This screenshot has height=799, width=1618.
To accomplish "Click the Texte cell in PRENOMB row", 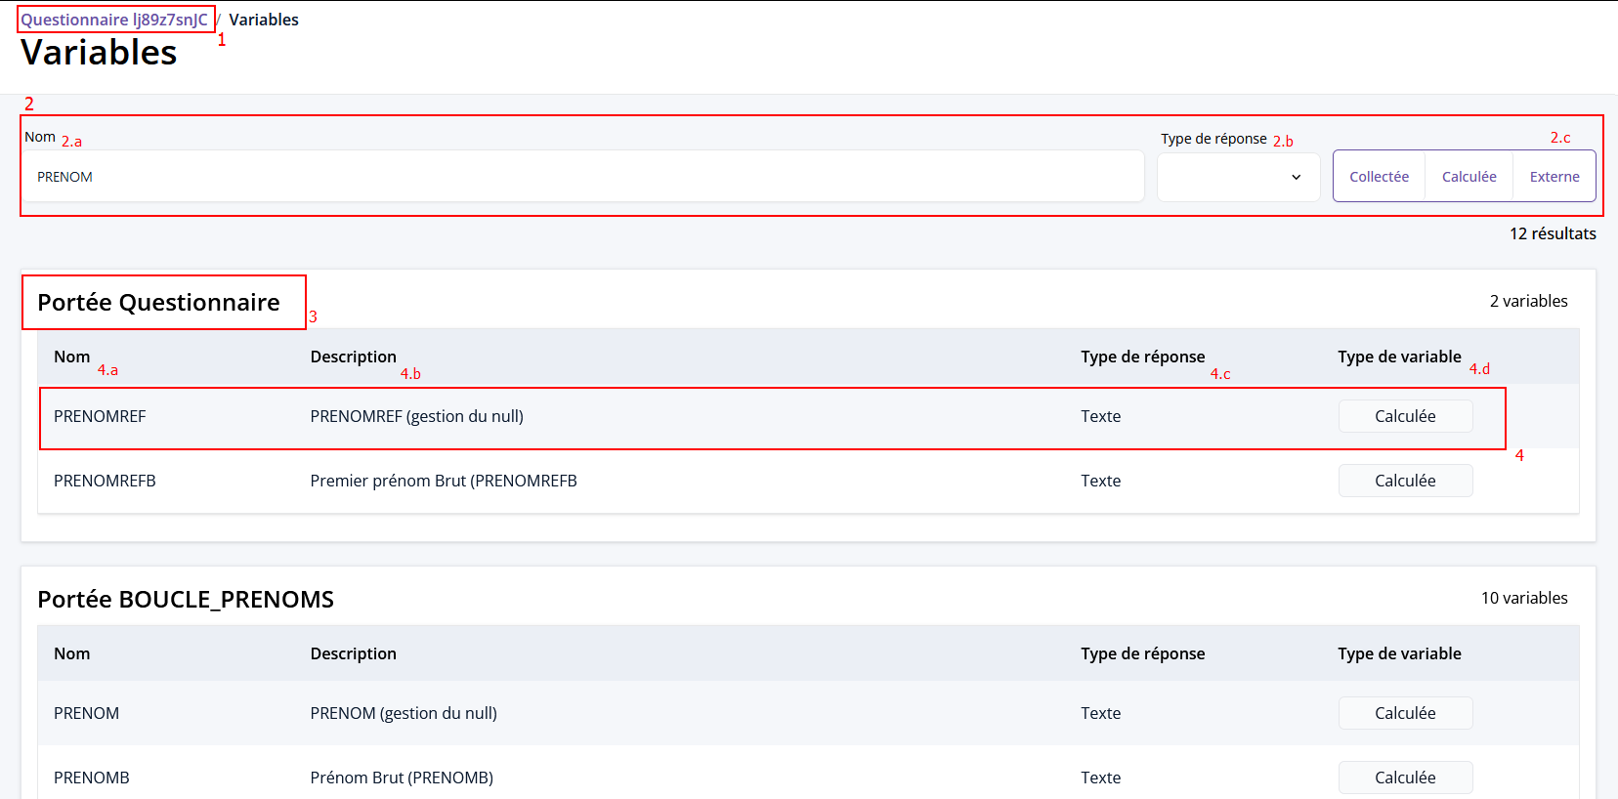I will (x=1100, y=778).
